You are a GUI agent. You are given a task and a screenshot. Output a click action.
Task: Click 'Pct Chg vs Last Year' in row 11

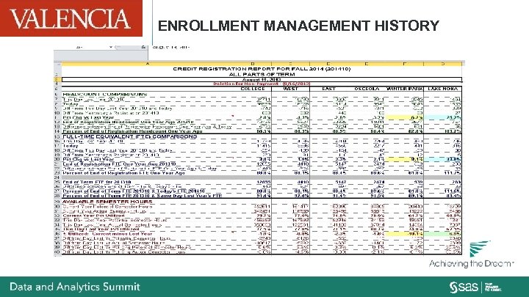pyautogui.click(x=88, y=117)
